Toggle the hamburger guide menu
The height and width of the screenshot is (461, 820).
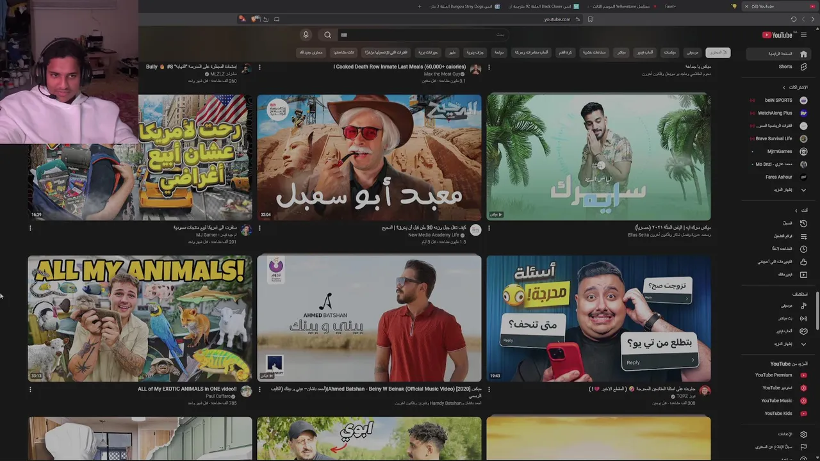[x=803, y=35]
